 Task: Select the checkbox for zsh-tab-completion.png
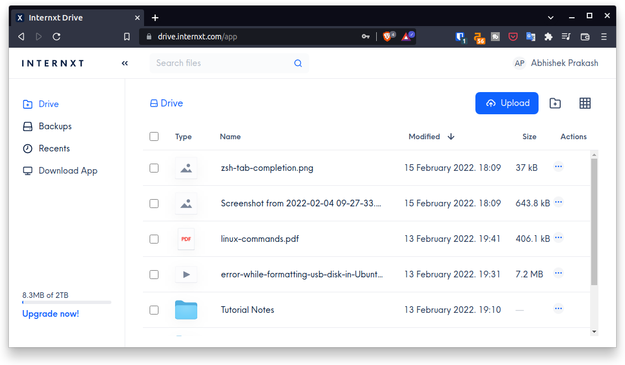153,168
